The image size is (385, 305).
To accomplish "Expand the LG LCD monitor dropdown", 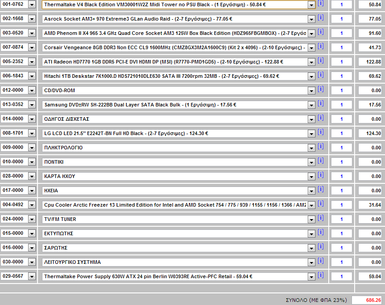I will click(x=311, y=134).
